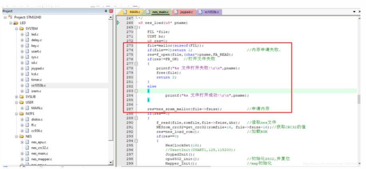This screenshot has width=366, height=169.
Task: Collapse the code block at line 277
Action: tap(136, 63)
